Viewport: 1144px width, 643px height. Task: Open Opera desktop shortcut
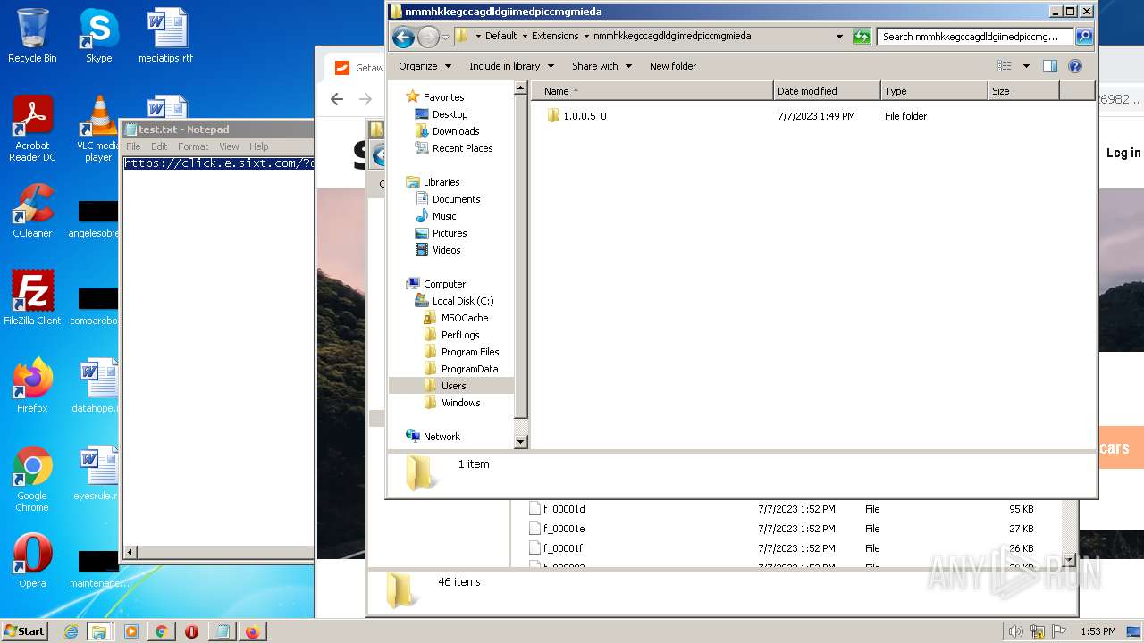click(x=32, y=562)
